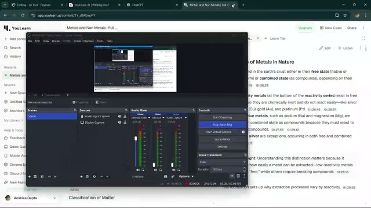Click the Upgrade button
Viewport: 371px width, 208px height.
pyautogui.click(x=305, y=28)
